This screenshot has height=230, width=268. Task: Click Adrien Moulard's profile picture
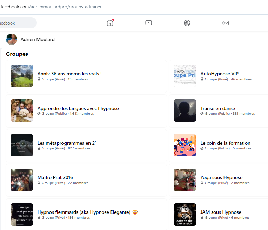(12, 39)
